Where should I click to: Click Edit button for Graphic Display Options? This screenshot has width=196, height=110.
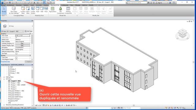pos(22,46)
